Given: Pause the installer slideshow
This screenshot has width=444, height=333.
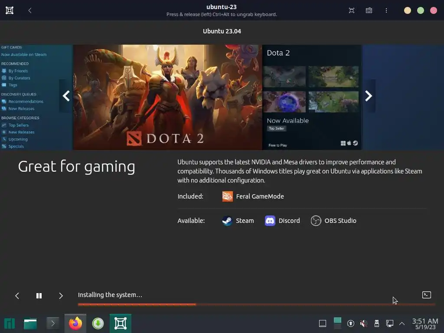Looking at the screenshot, I should pos(39,296).
